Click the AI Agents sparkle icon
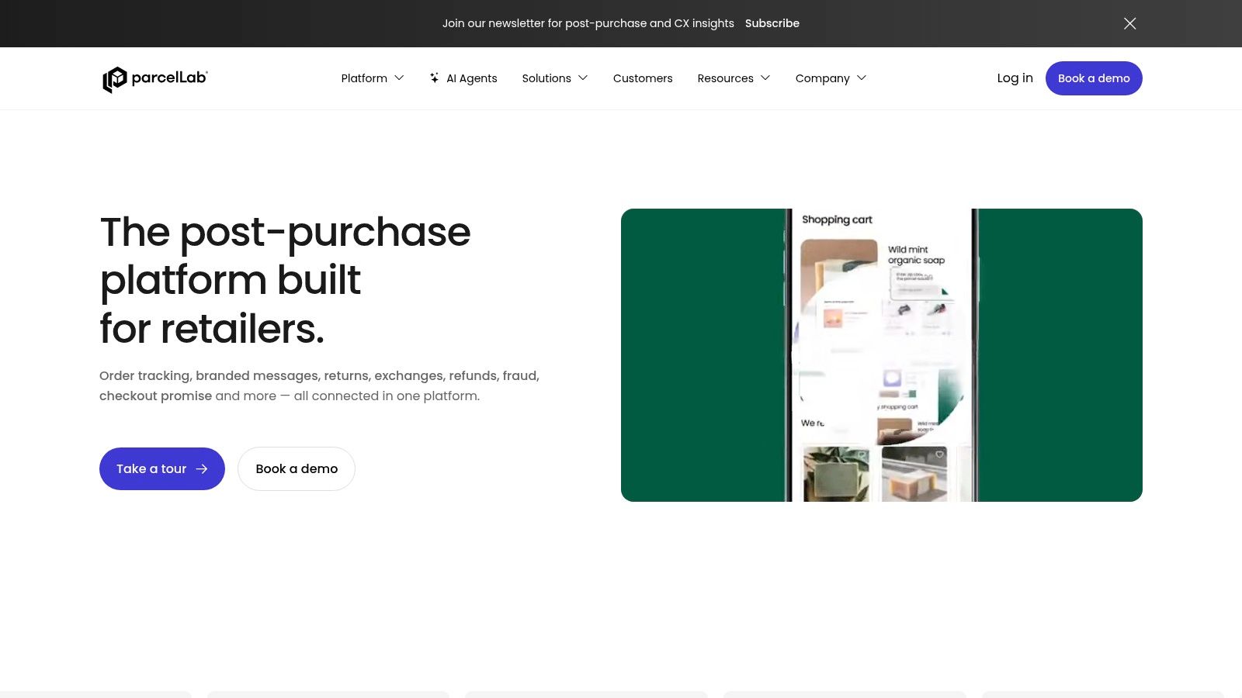Image resolution: width=1242 pixels, height=698 pixels. click(435, 78)
